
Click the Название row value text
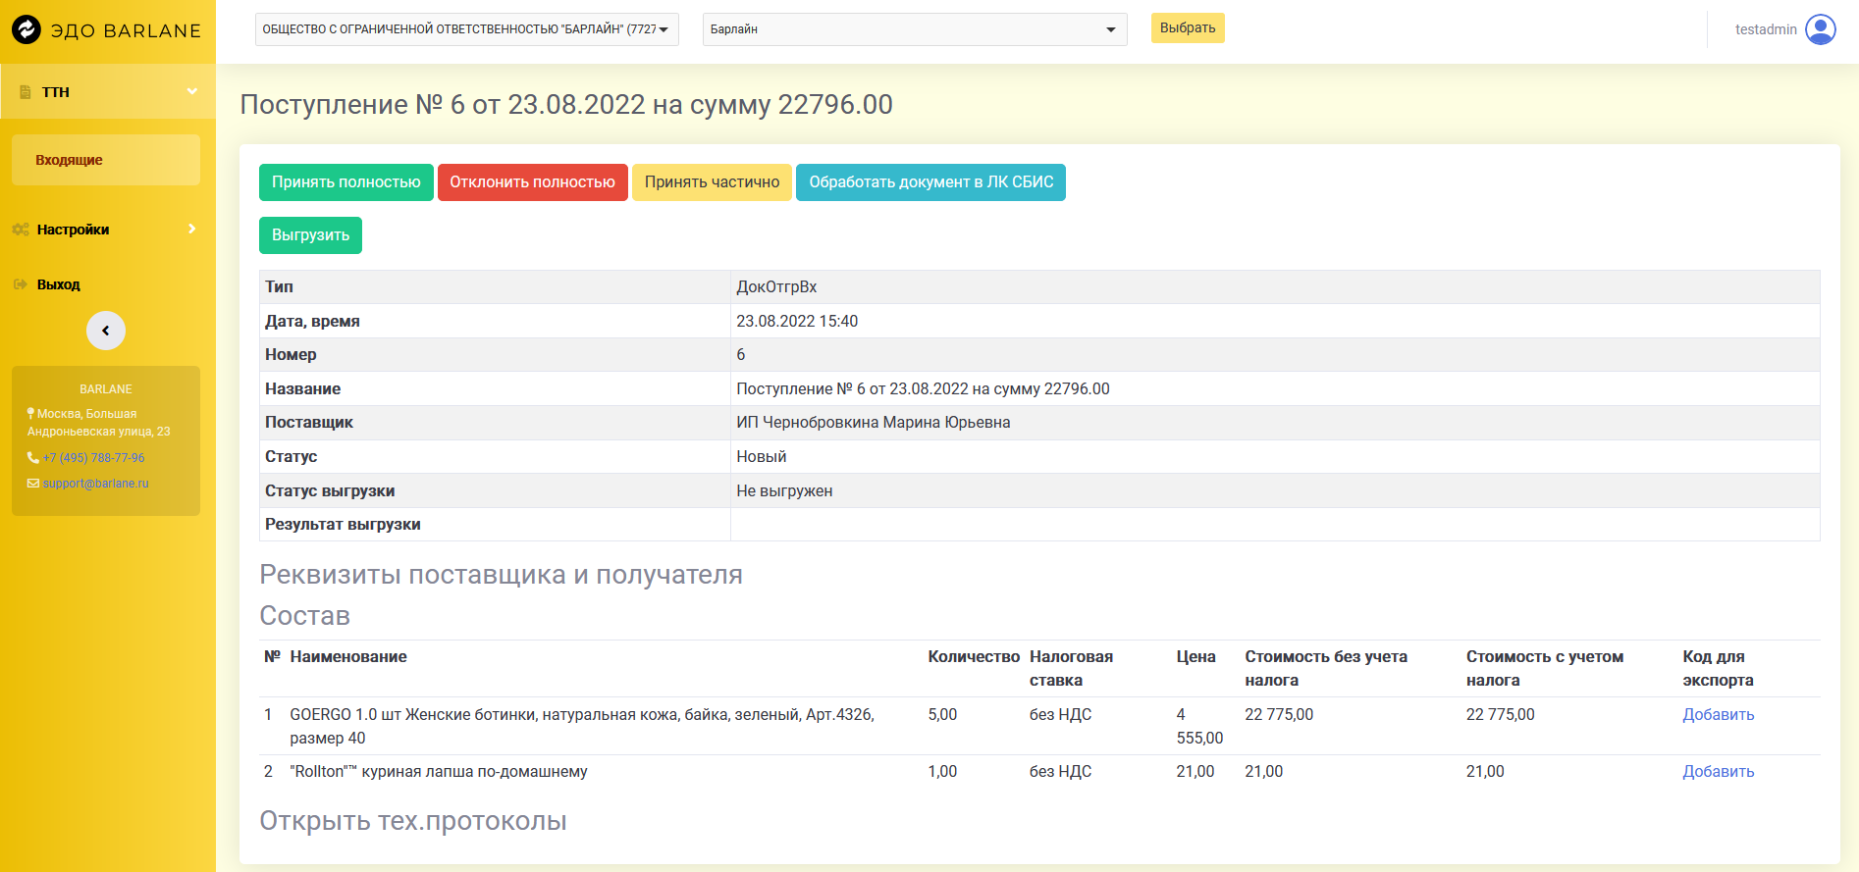point(923,389)
